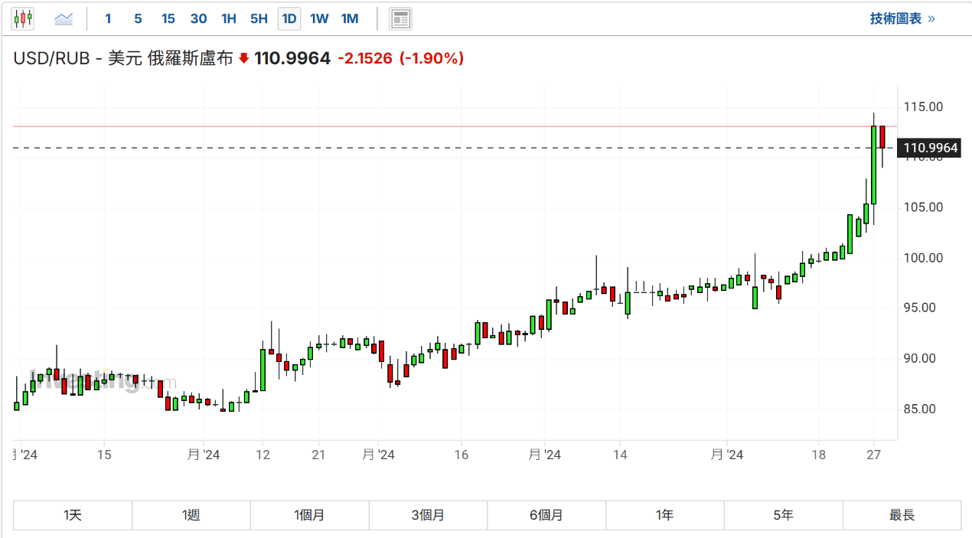The width and height of the screenshot is (972, 538).
Task: Click the 110.9964 current price label
Action: click(x=928, y=148)
